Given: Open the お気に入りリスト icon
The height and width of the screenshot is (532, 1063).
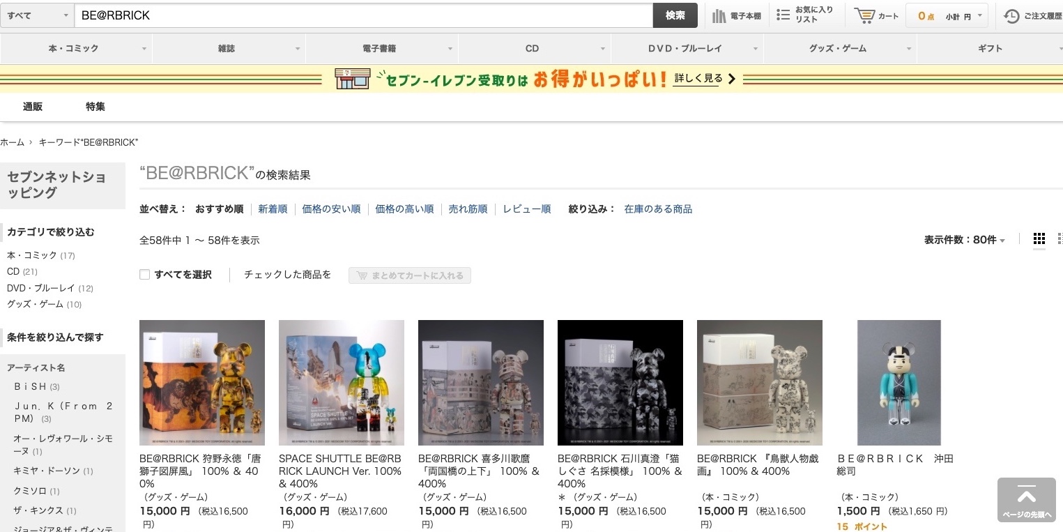Looking at the screenshot, I should (783, 15).
